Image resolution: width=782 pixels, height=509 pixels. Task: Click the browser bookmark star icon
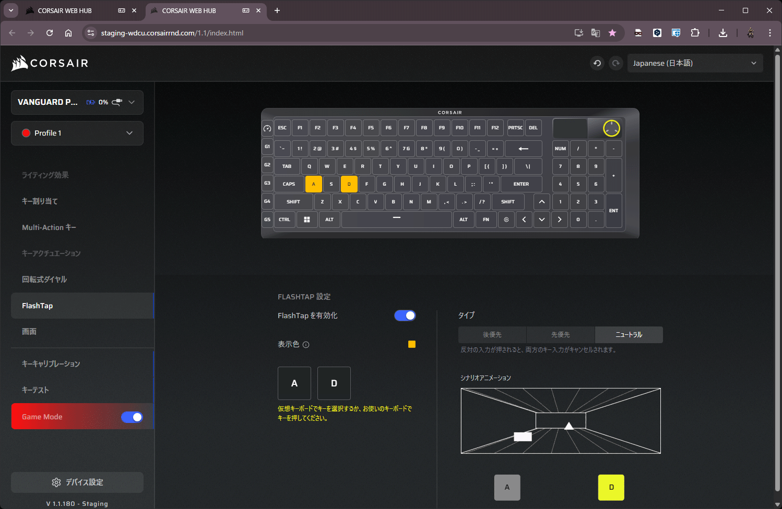(612, 33)
